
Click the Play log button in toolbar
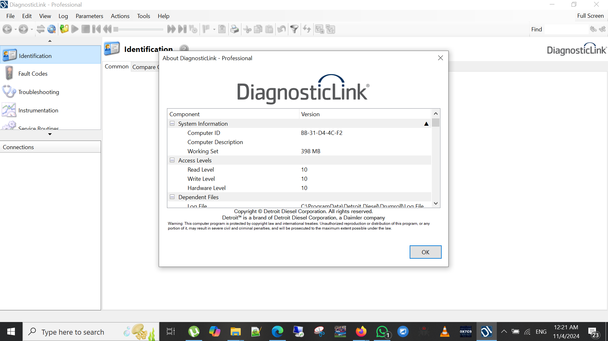tap(75, 29)
